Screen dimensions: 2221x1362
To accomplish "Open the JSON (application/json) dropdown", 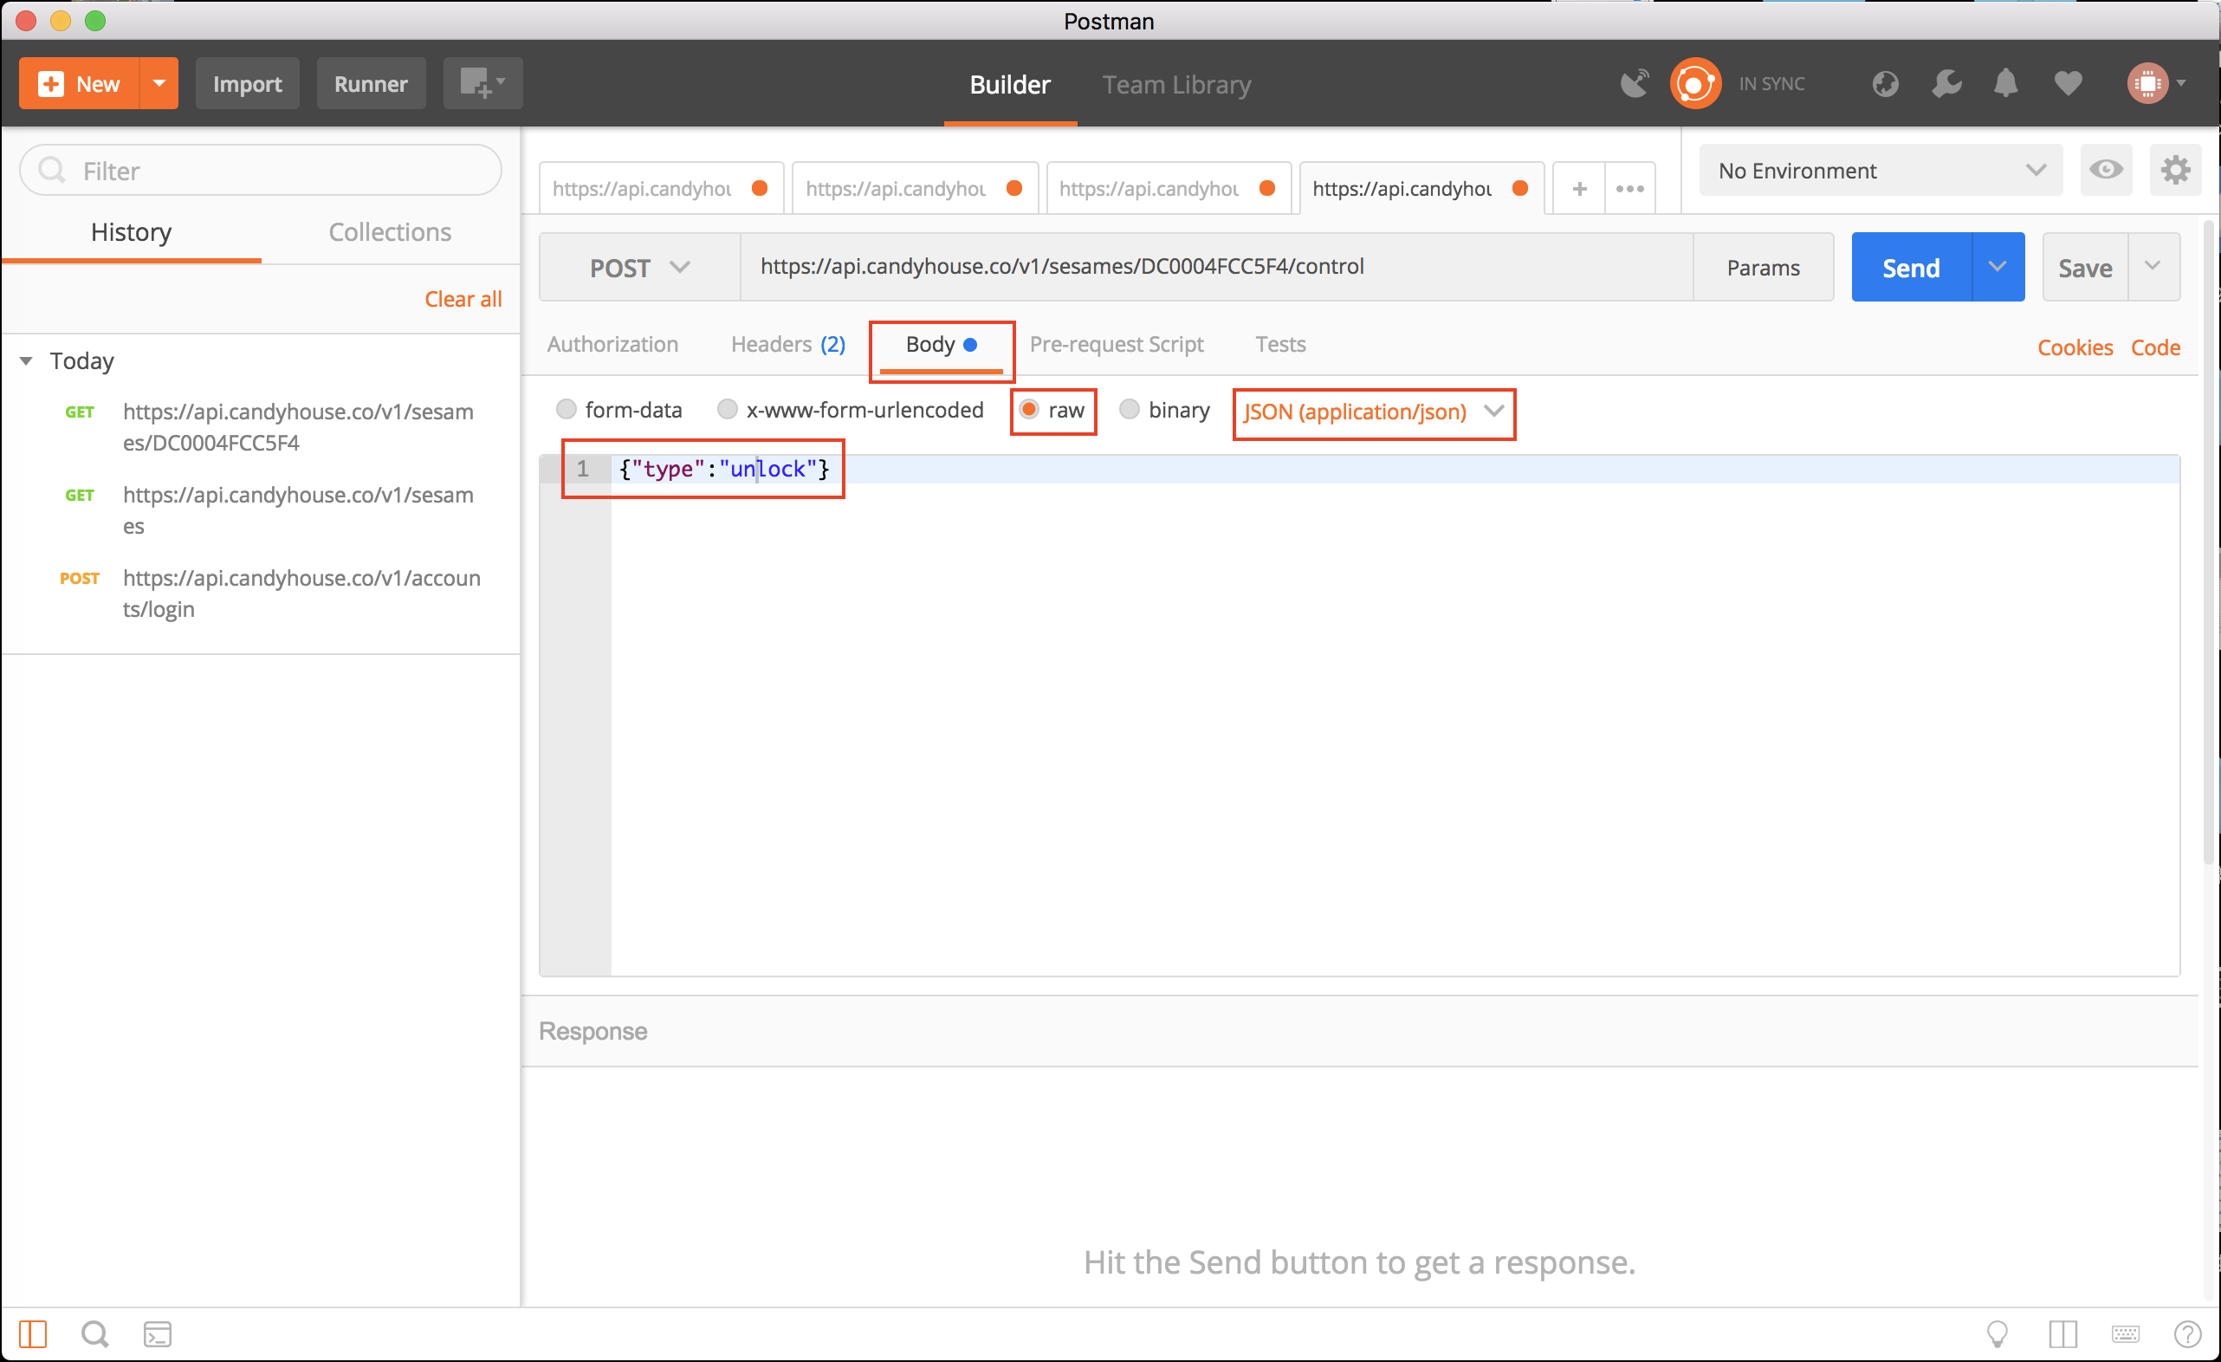I will pyautogui.click(x=1374, y=412).
